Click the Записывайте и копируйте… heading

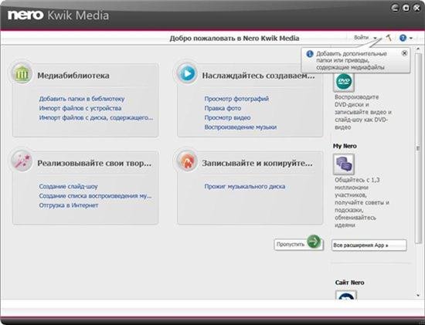pos(257,163)
